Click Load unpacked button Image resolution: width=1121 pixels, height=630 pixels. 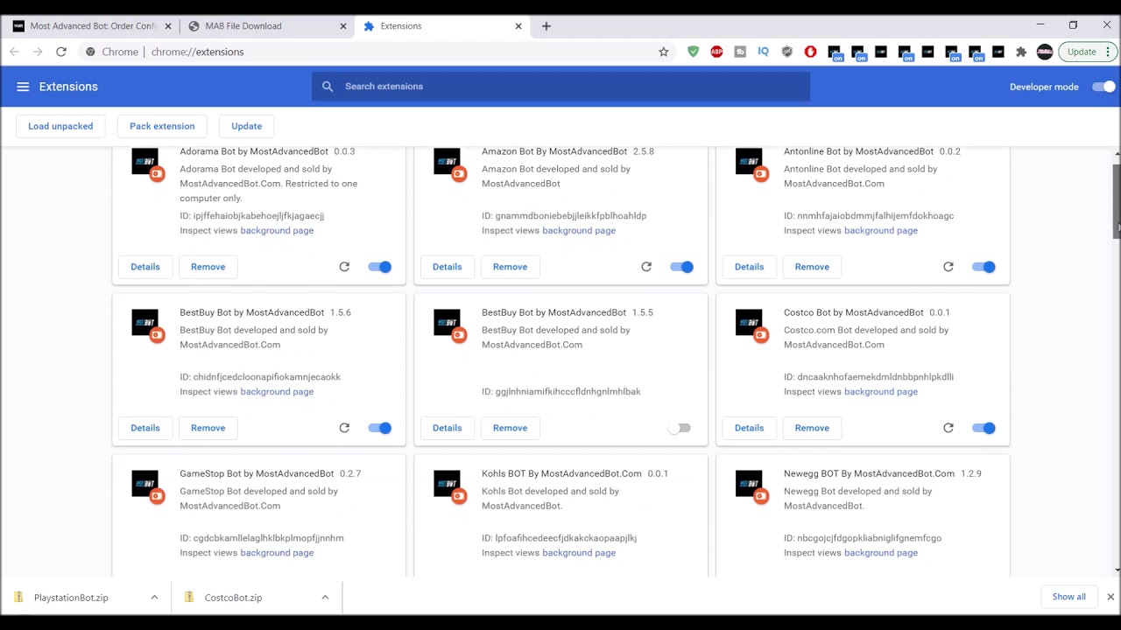pos(60,126)
